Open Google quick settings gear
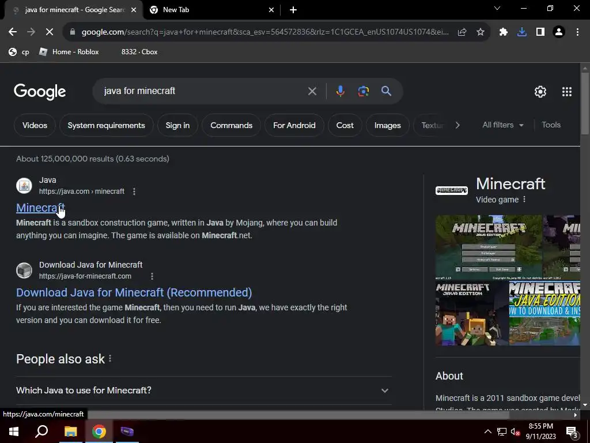 tap(540, 92)
